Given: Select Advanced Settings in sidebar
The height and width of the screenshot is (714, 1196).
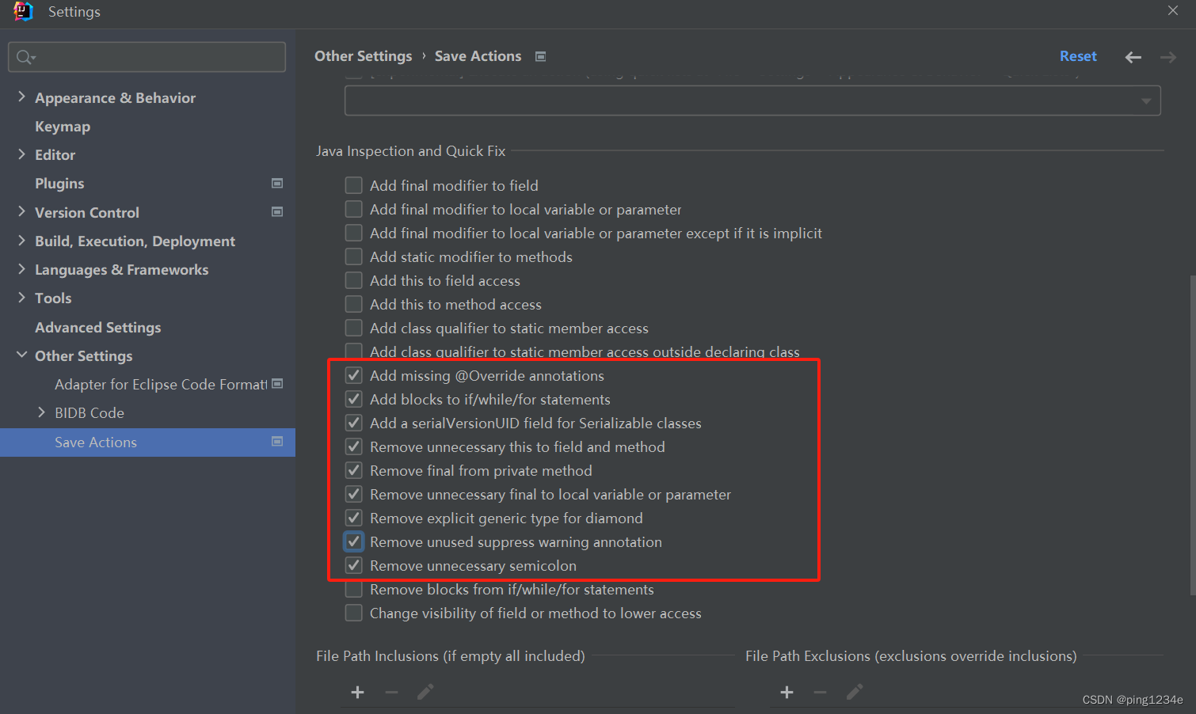Looking at the screenshot, I should click(x=97, y=327).
